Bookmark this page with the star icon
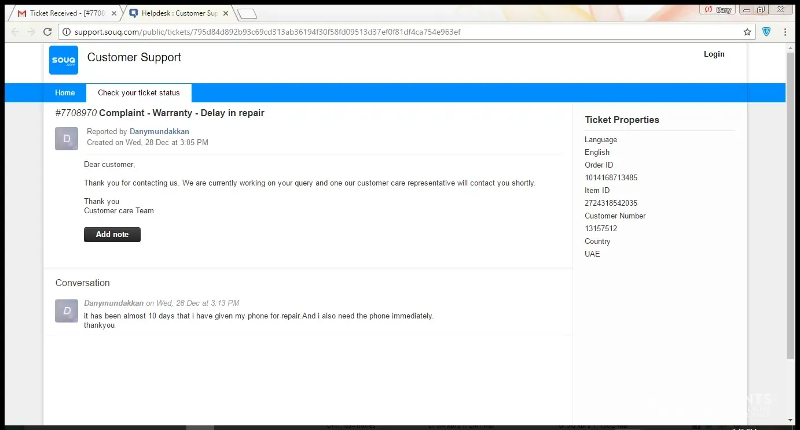 747,32
